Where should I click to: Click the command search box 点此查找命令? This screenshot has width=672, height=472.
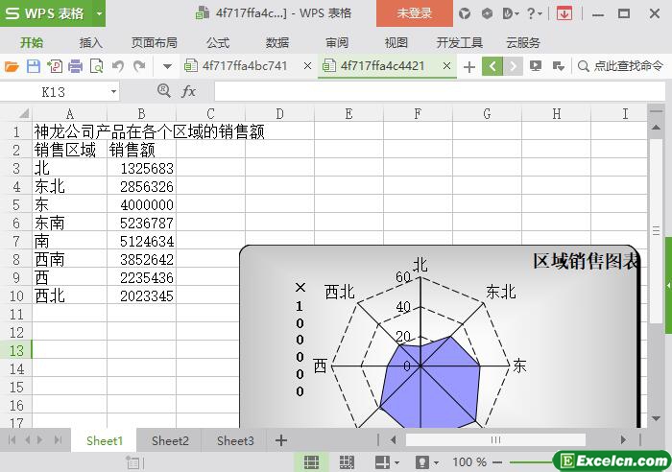[x=620, y=66]
